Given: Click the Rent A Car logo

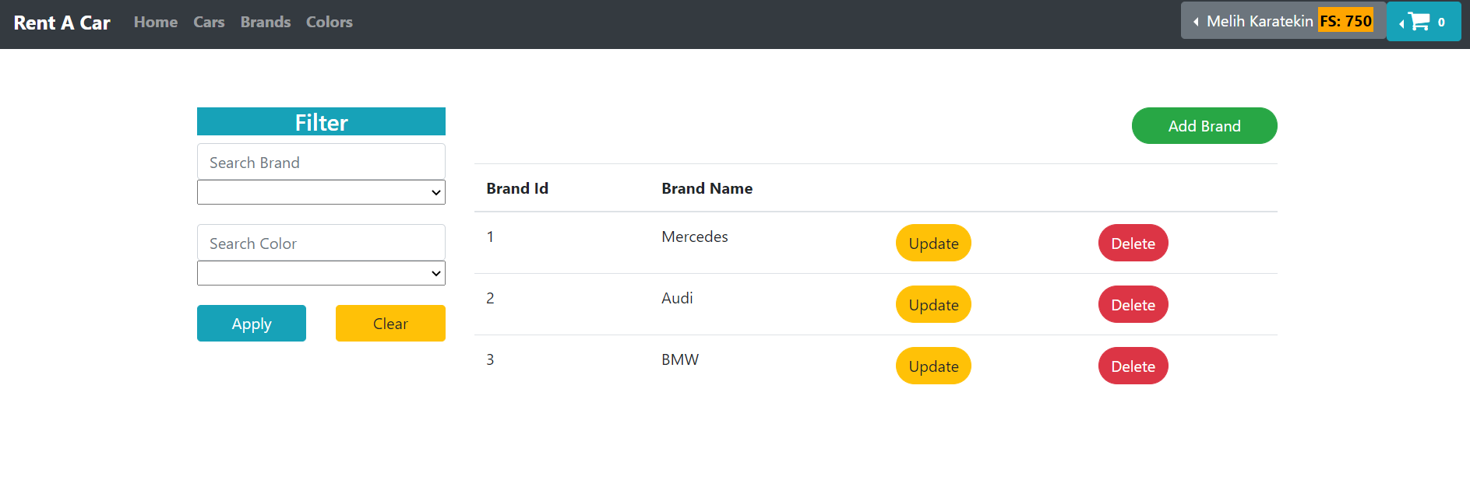Looking at the screenshot, I should (62, 23).
